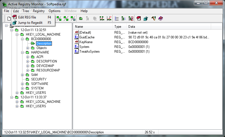Expand the ACPI node
This screenshot has width=225, height=137.
(x=28, y=57)
